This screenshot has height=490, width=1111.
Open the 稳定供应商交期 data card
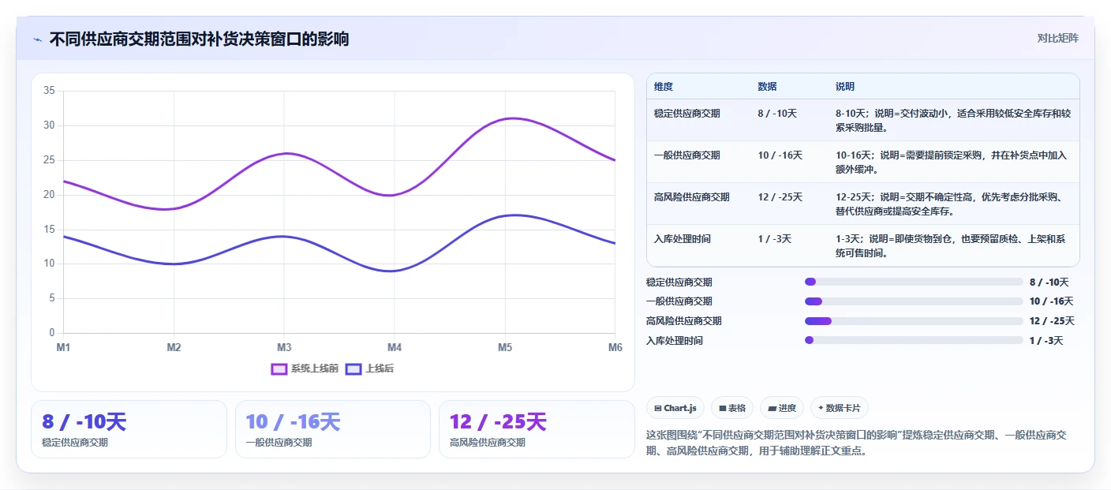[129, 429]
